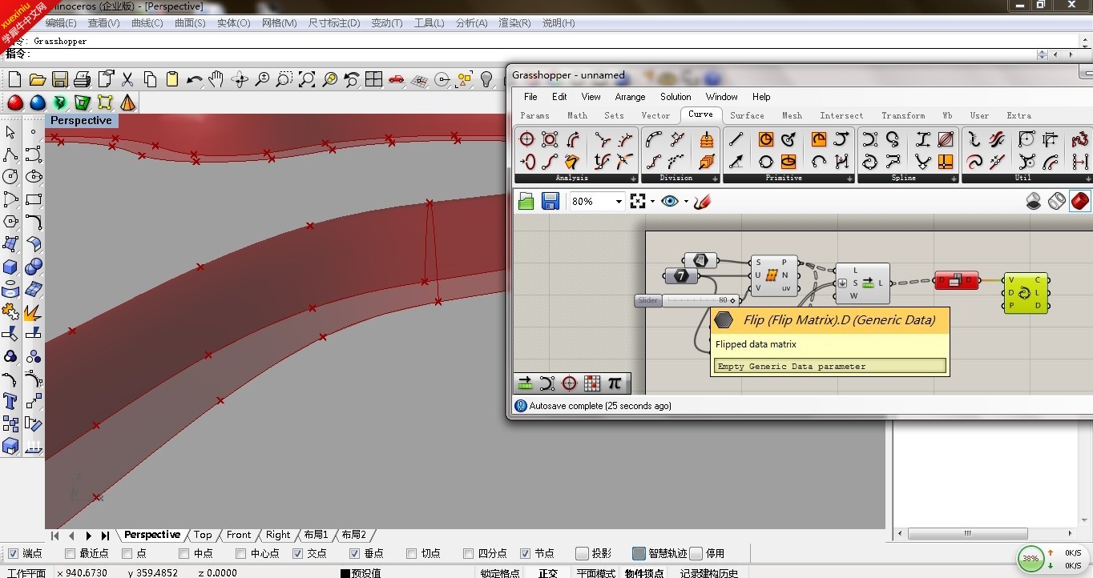This screenshot has height=578, width=1093.
Task: Click the 锁定格点 grid snap button
Action: (500, 572)
